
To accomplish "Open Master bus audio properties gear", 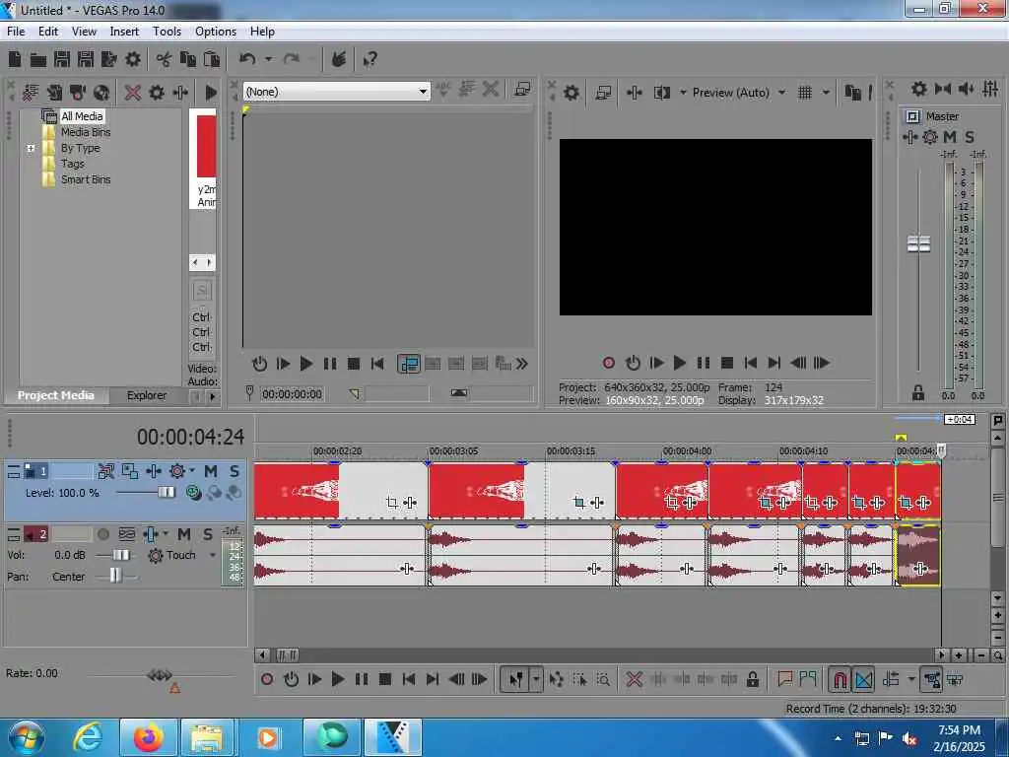I will click(919, 89).
